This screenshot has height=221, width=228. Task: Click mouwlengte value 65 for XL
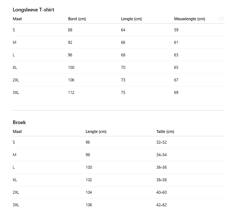tap(176, 68)
